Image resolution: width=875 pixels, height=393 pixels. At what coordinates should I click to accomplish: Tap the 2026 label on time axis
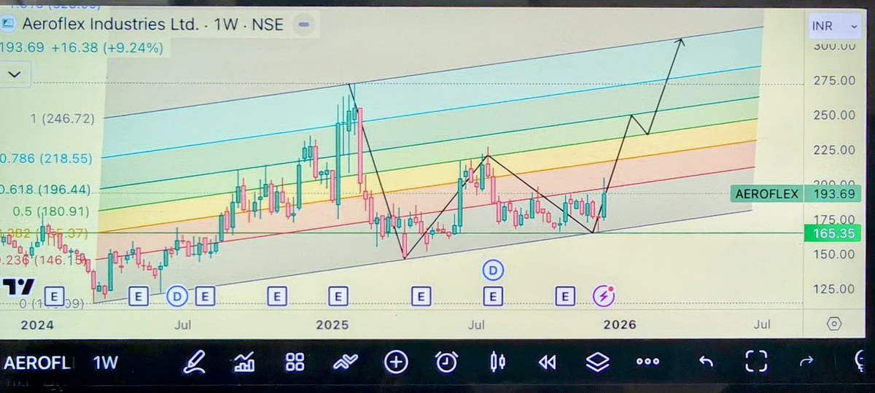(x=619, y=324)
